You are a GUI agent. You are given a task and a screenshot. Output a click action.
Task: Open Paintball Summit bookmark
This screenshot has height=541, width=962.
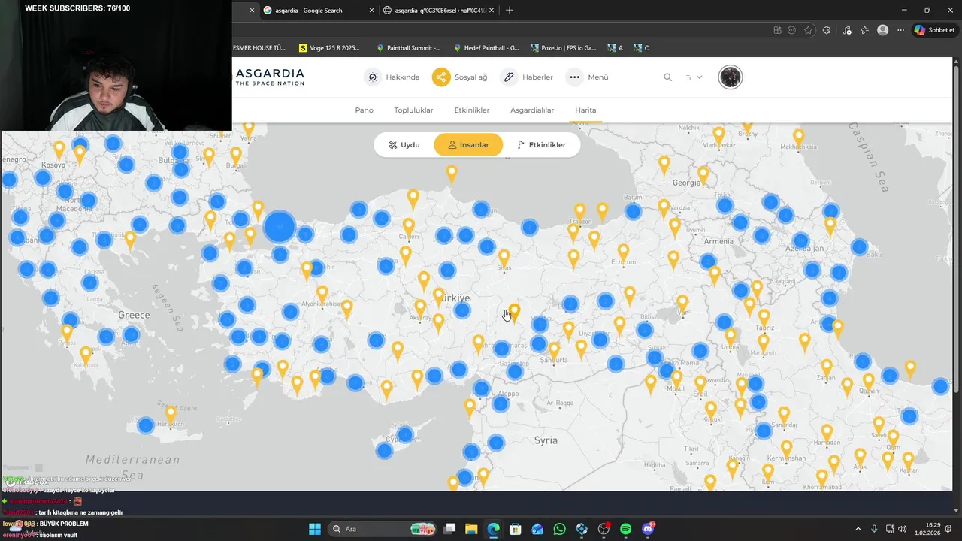click(x=409, y=48)
